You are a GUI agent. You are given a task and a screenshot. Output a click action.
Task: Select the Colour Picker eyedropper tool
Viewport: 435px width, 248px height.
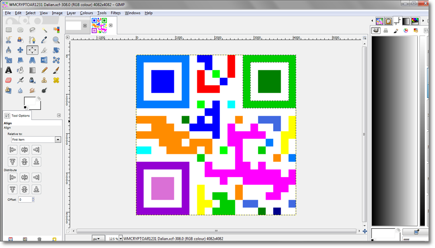44,40
